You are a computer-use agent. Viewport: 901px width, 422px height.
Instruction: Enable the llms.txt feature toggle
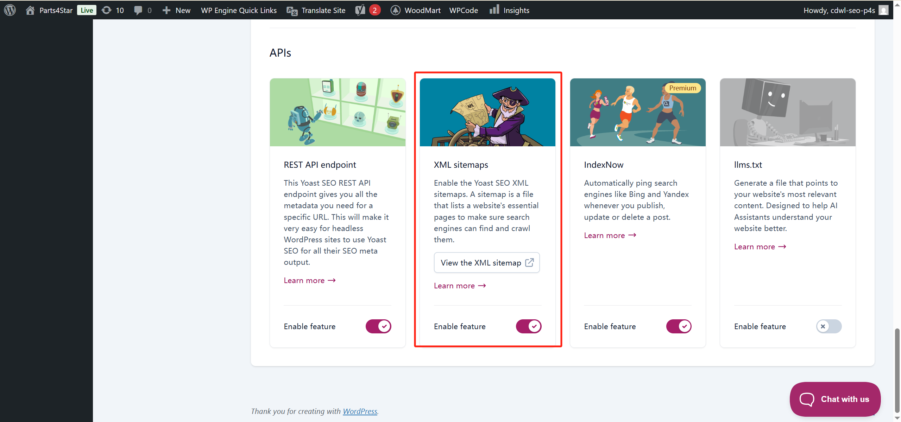pos(828,326)
